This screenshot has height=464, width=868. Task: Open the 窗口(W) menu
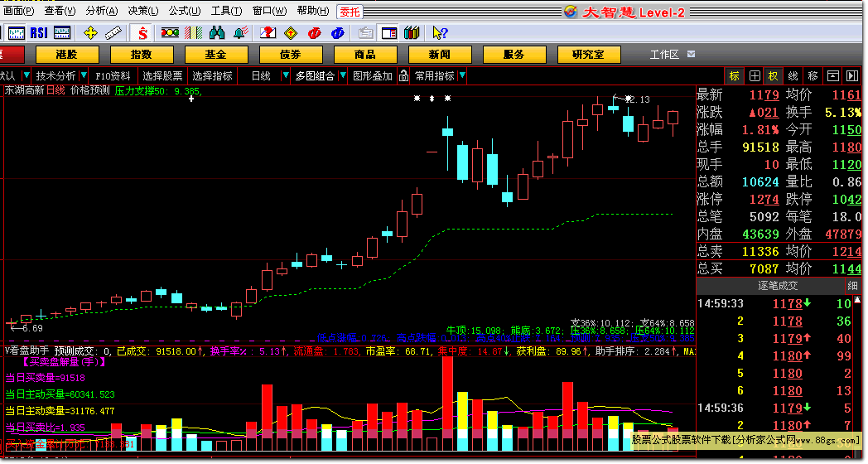269,11
